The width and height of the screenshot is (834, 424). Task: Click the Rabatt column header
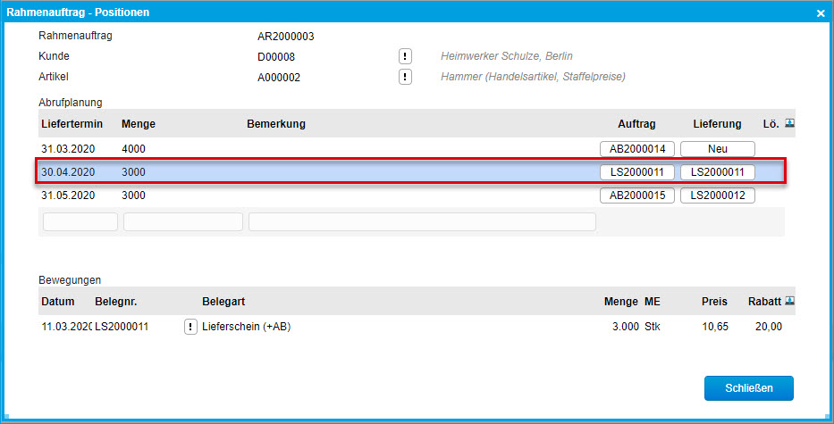765,302
